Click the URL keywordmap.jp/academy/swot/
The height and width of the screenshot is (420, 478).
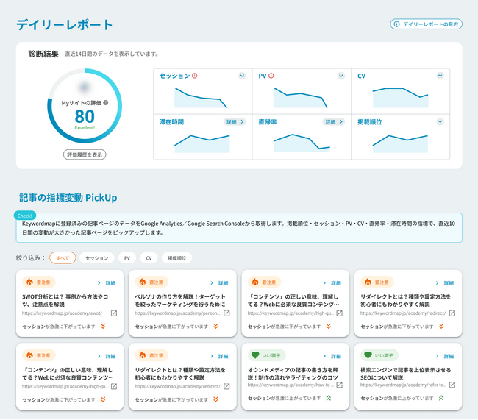(63, 313)
